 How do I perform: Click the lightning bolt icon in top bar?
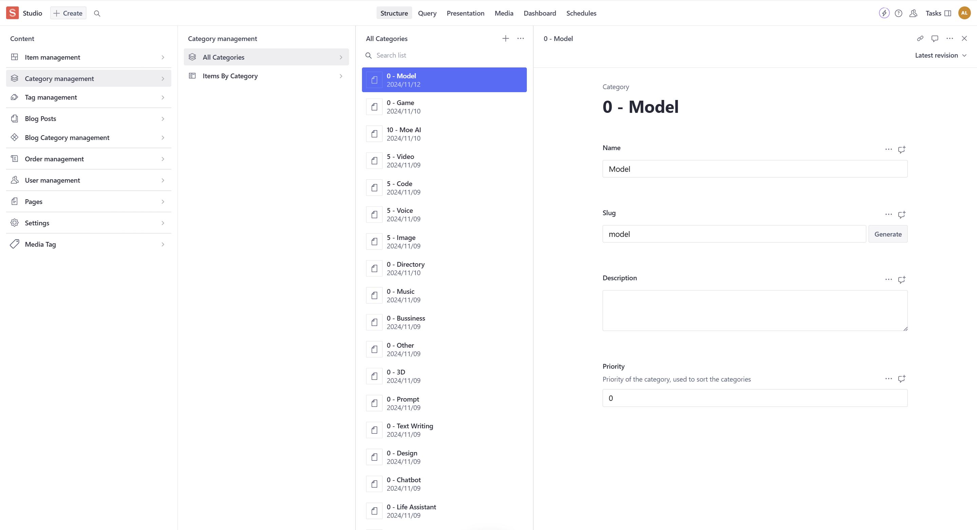(x=884, y=13)
